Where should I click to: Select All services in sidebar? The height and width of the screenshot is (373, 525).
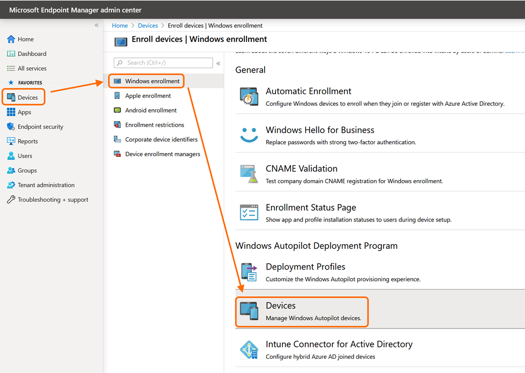32,69
